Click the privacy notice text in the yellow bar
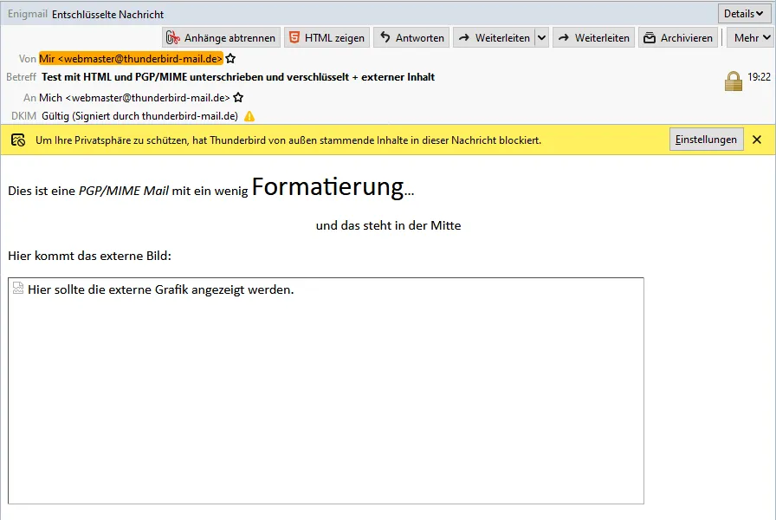The width and height of the screenshot is (776, 520). 288,140
